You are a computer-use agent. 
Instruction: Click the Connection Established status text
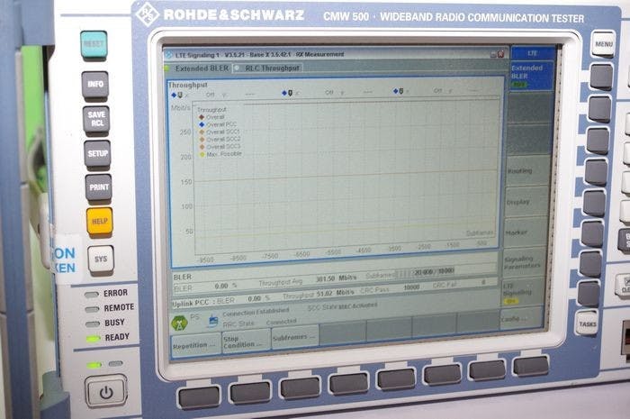click(256, 312)
